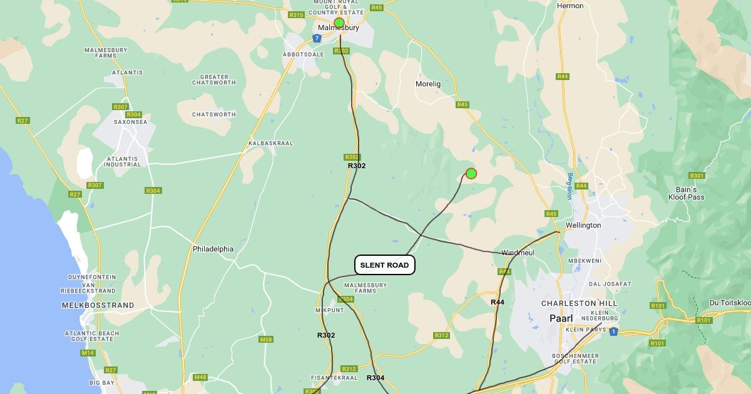Click the Atlantis Industrial label
This screenshot has width=751, height=394.
pos(123,161)
